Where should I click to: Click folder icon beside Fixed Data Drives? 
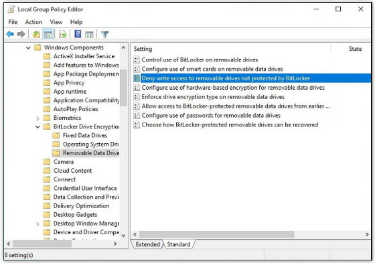(x=56, y=136)
